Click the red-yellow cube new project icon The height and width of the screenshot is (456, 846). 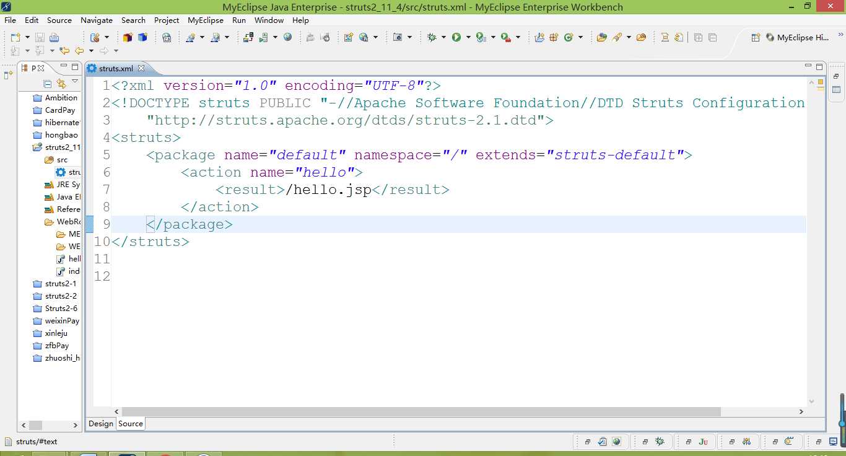click(x=128, y=37)
